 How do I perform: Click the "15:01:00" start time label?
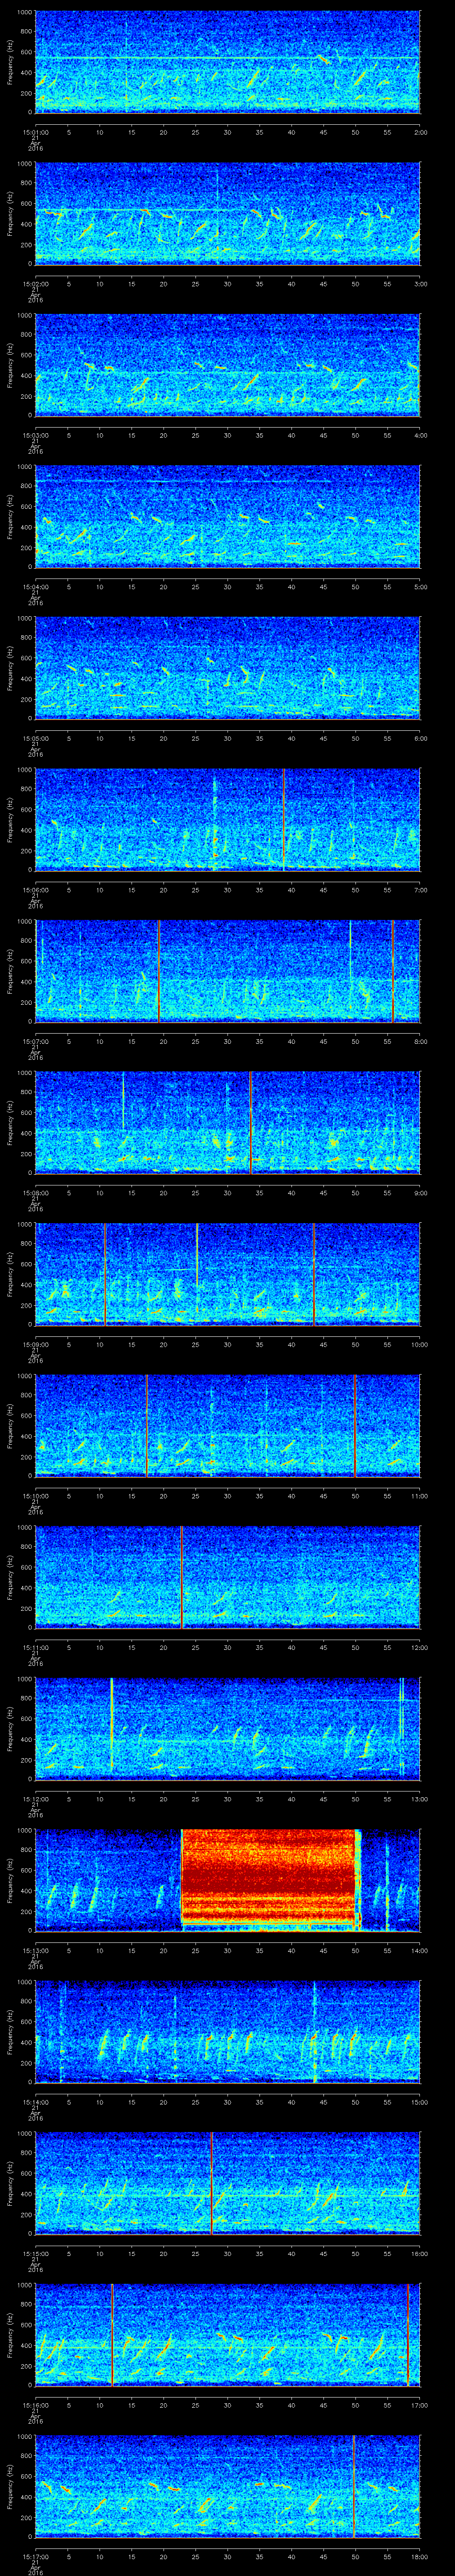pos(35,131)
